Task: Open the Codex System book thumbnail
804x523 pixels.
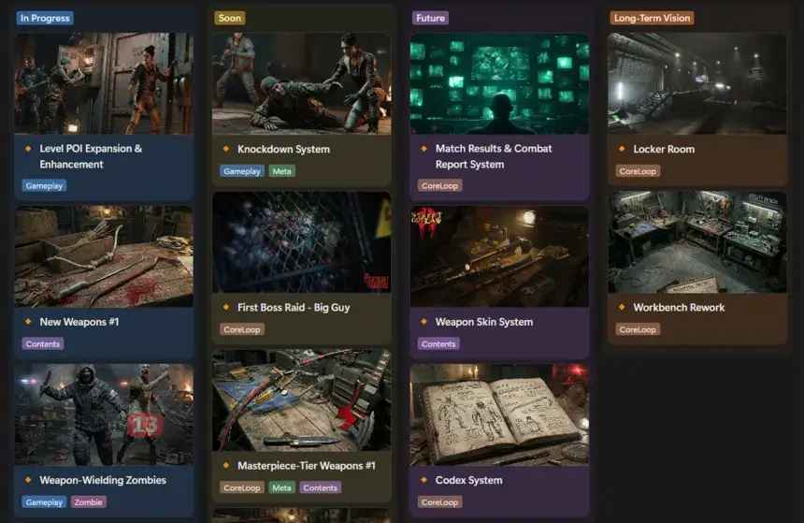Action: (x=499, y=414)
